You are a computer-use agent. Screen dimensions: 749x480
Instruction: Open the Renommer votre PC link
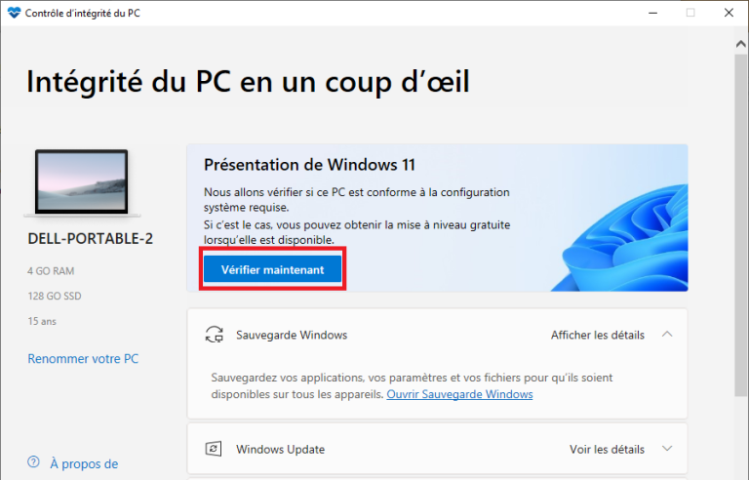pos(83,359)
